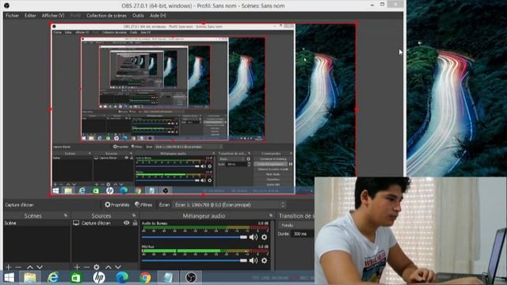
Task: Pop out the Mélangeur audio dock
Action: pyautogui.click(x=271, y=215)
